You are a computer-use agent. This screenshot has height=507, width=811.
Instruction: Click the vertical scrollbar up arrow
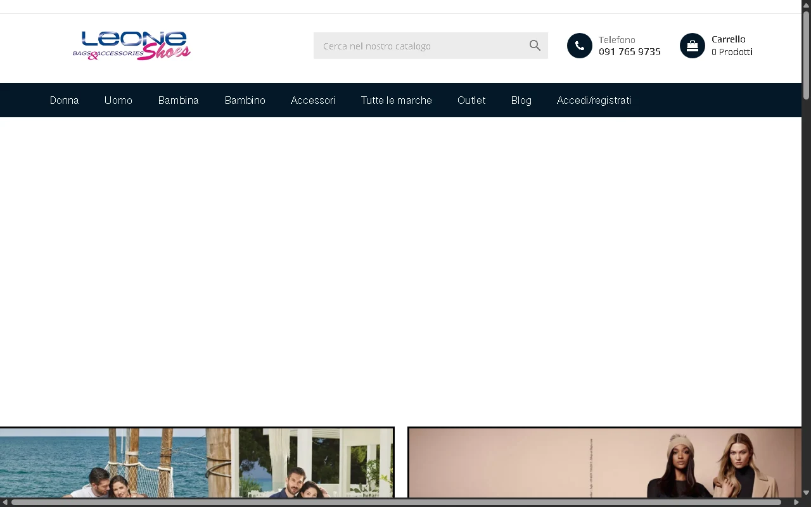click(807, 5)
